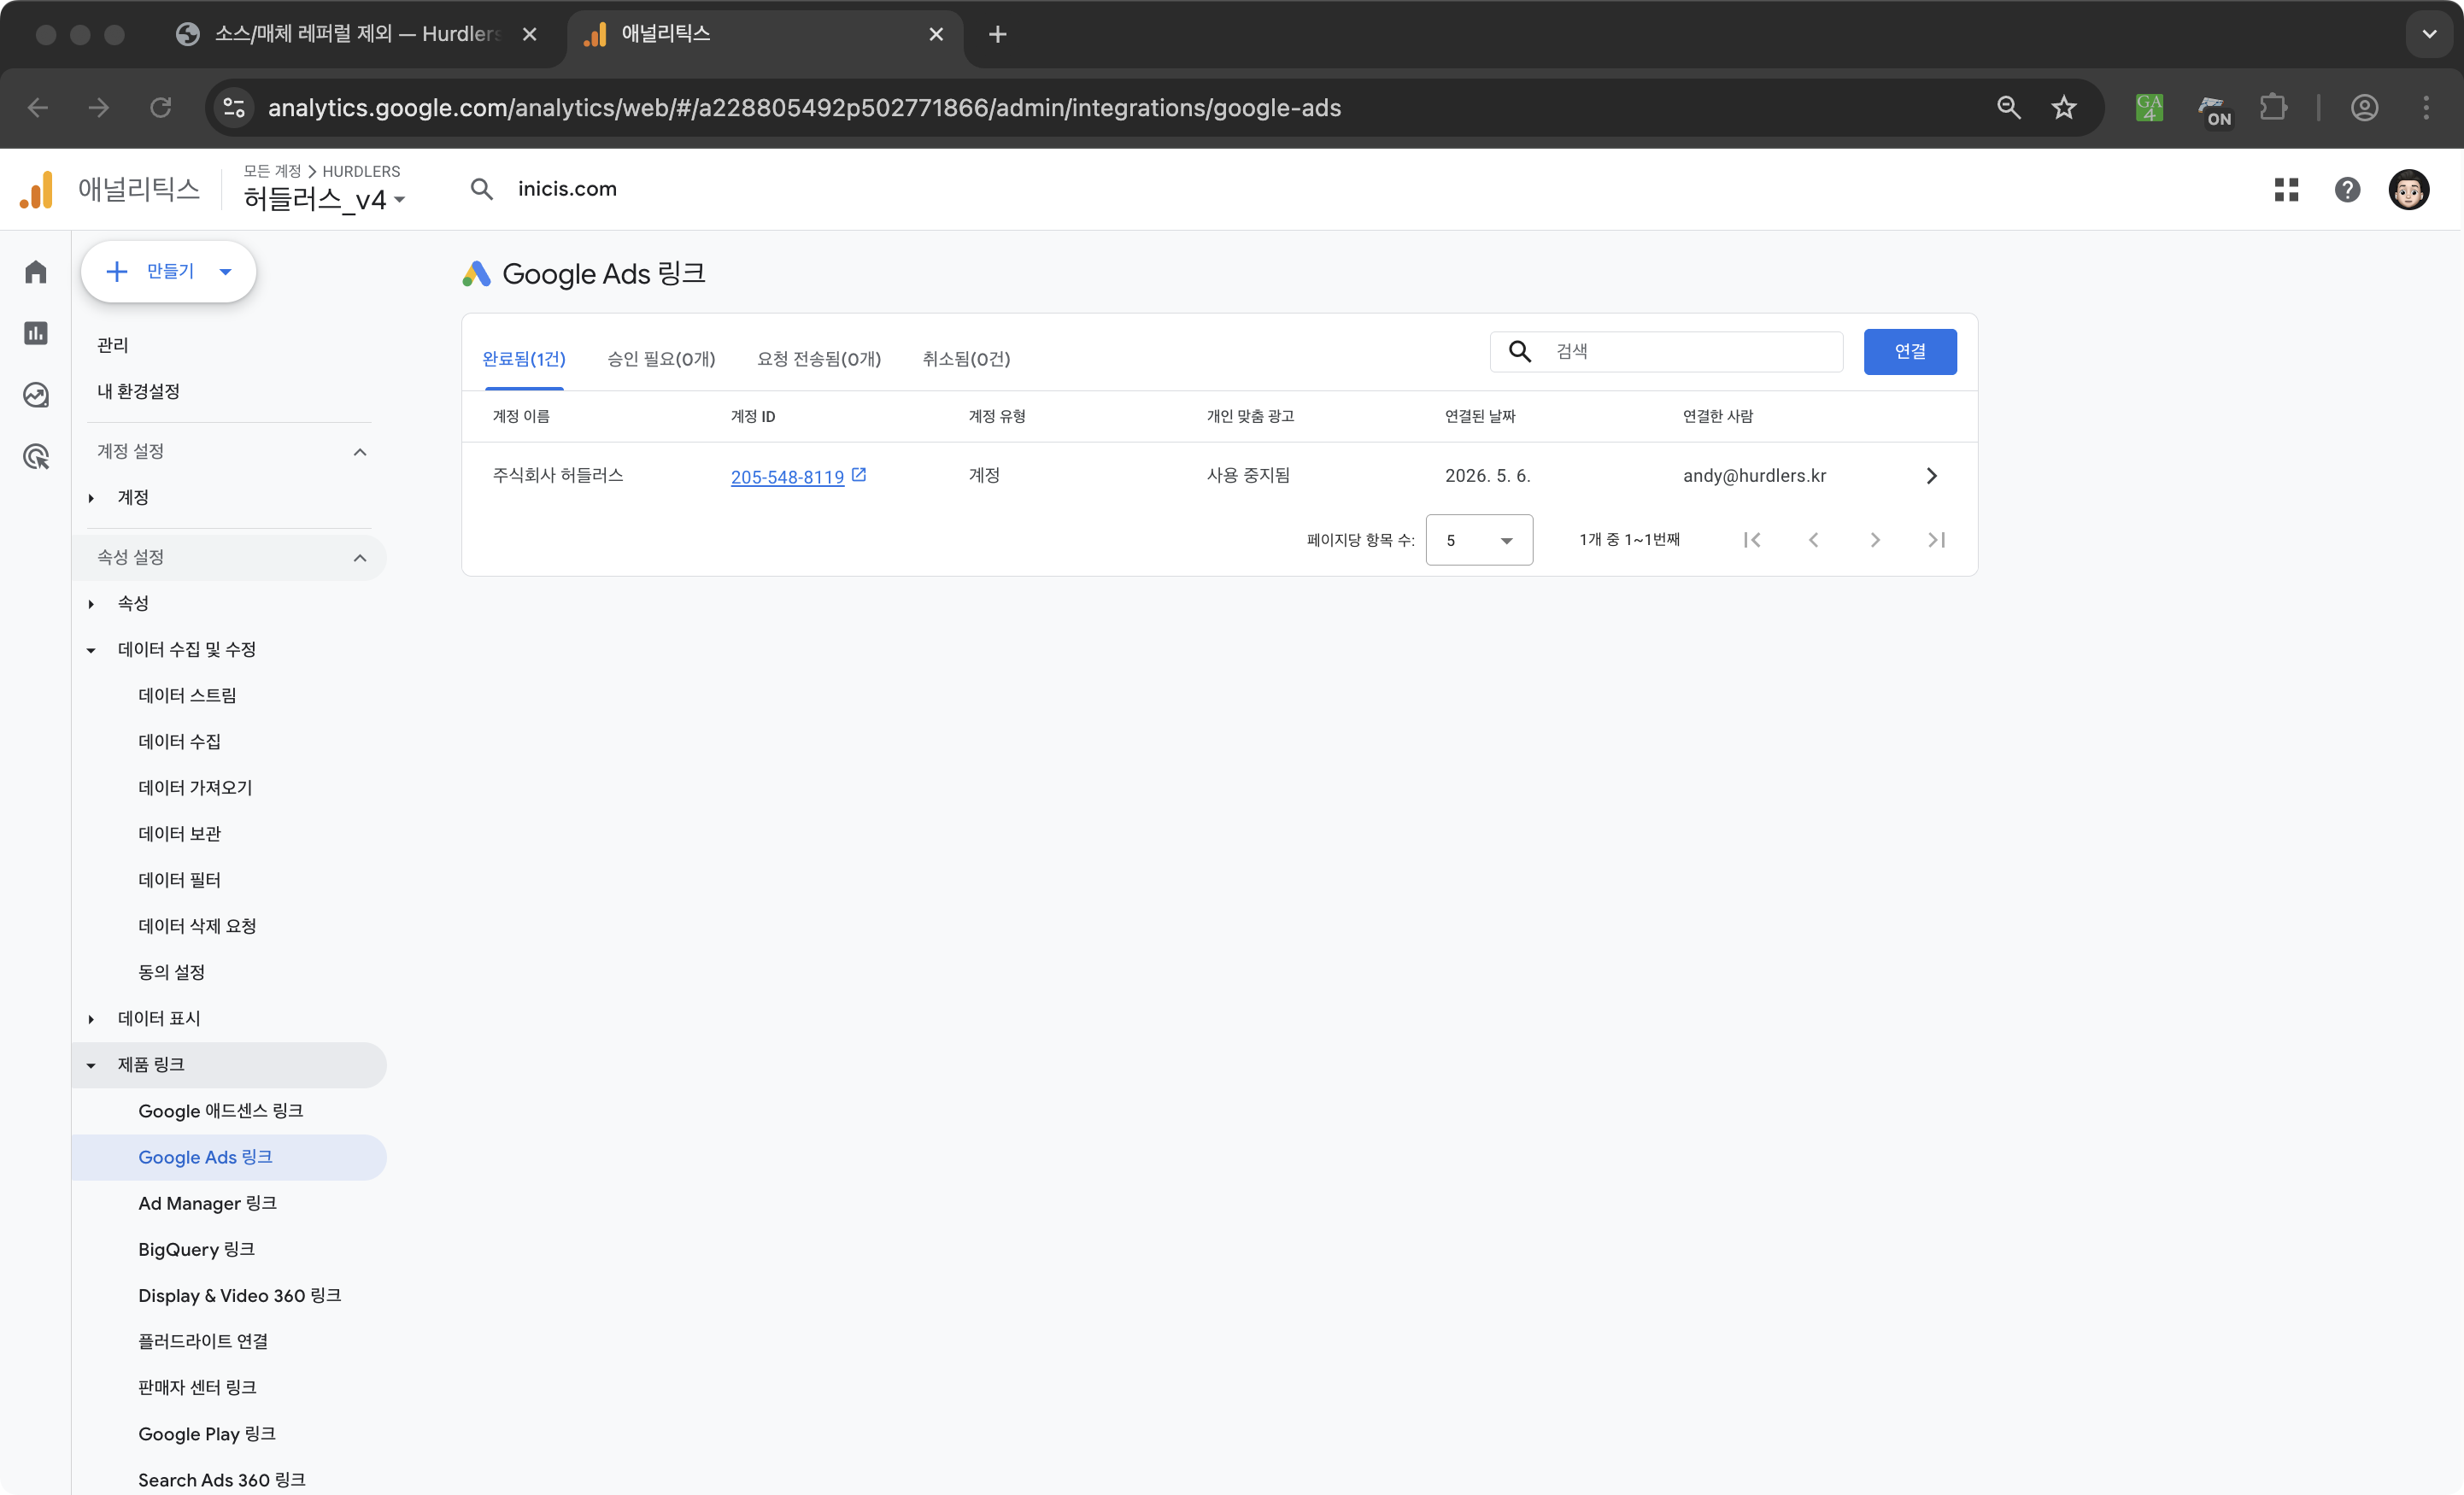Open 데이터 필터 in the sidebar
Viewport: 2464px width, 1495px height.
click(179, 879)
